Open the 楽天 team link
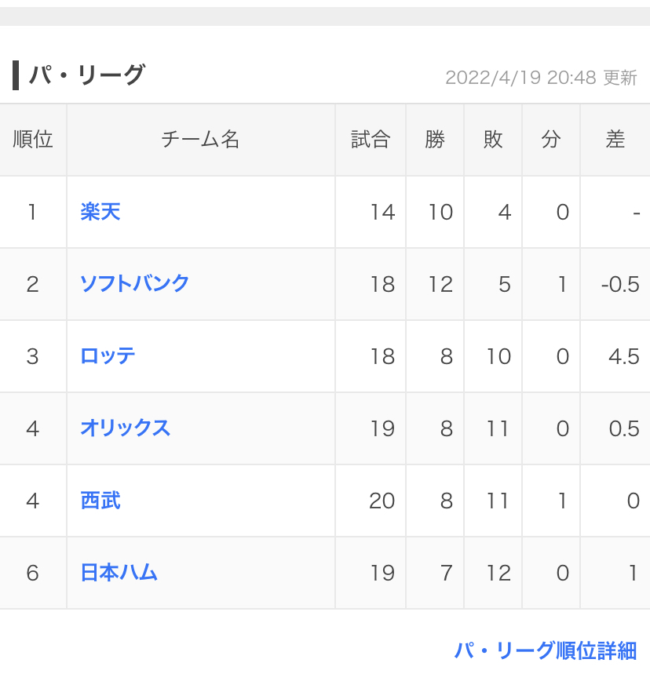This screenshot has height=692, width=650. [100, 212]
